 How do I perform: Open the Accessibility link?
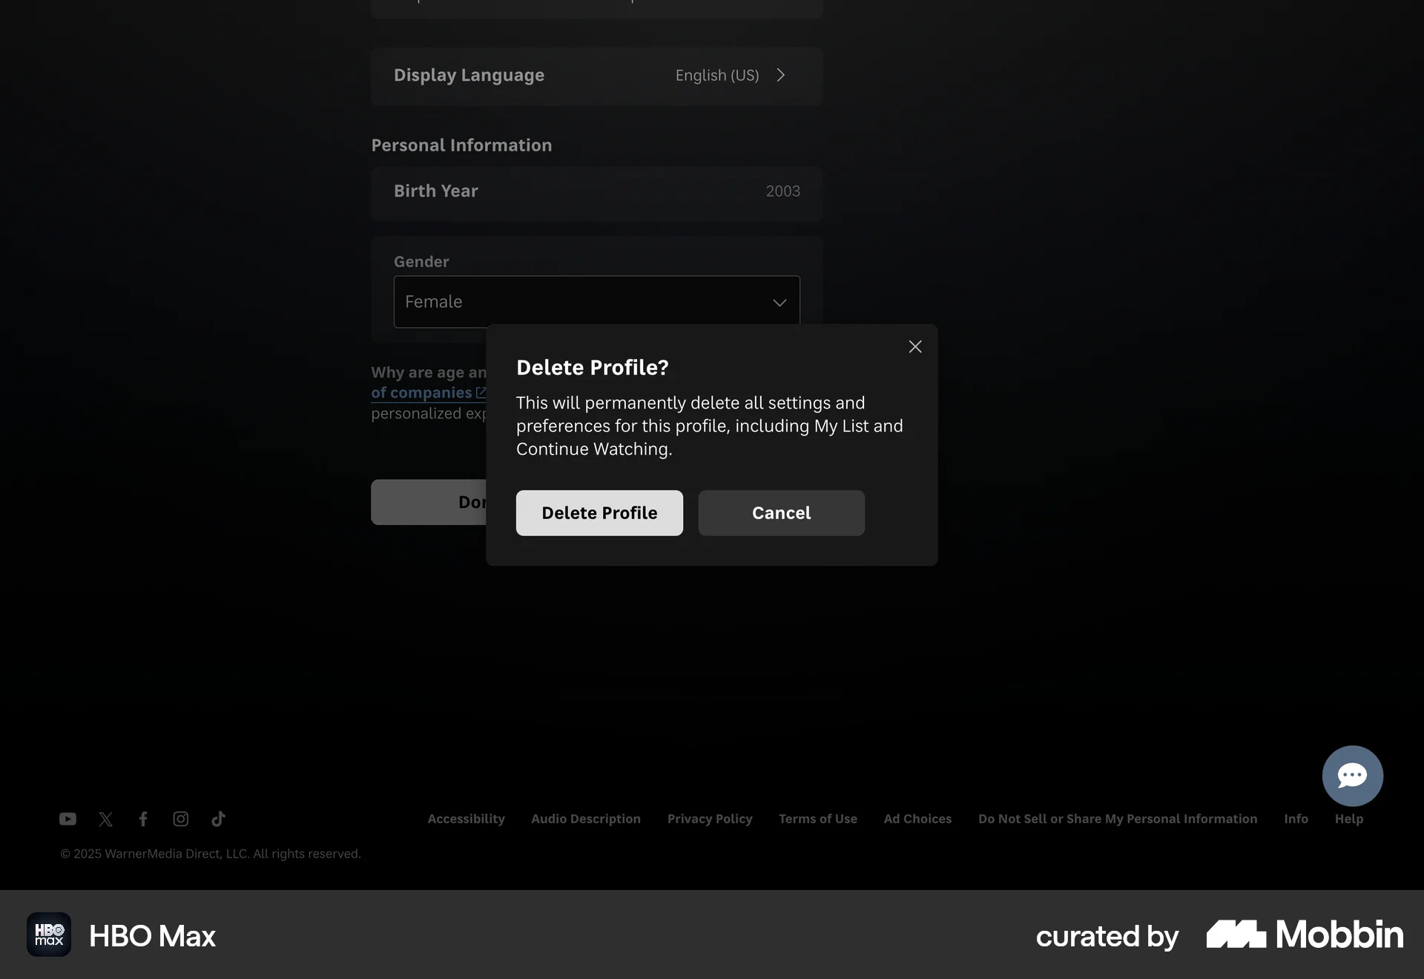[x=466, y=819]
